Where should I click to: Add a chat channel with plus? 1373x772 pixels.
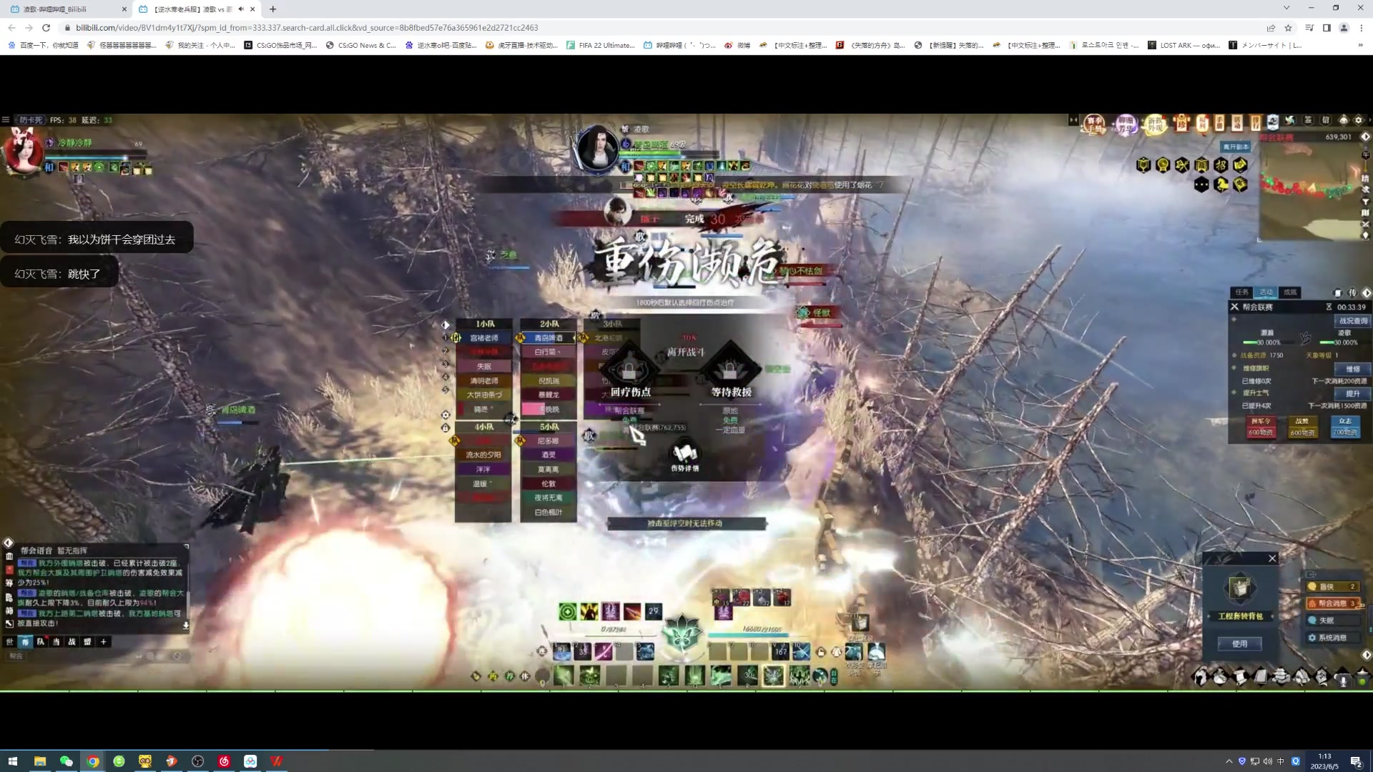(x=104, y=642)
